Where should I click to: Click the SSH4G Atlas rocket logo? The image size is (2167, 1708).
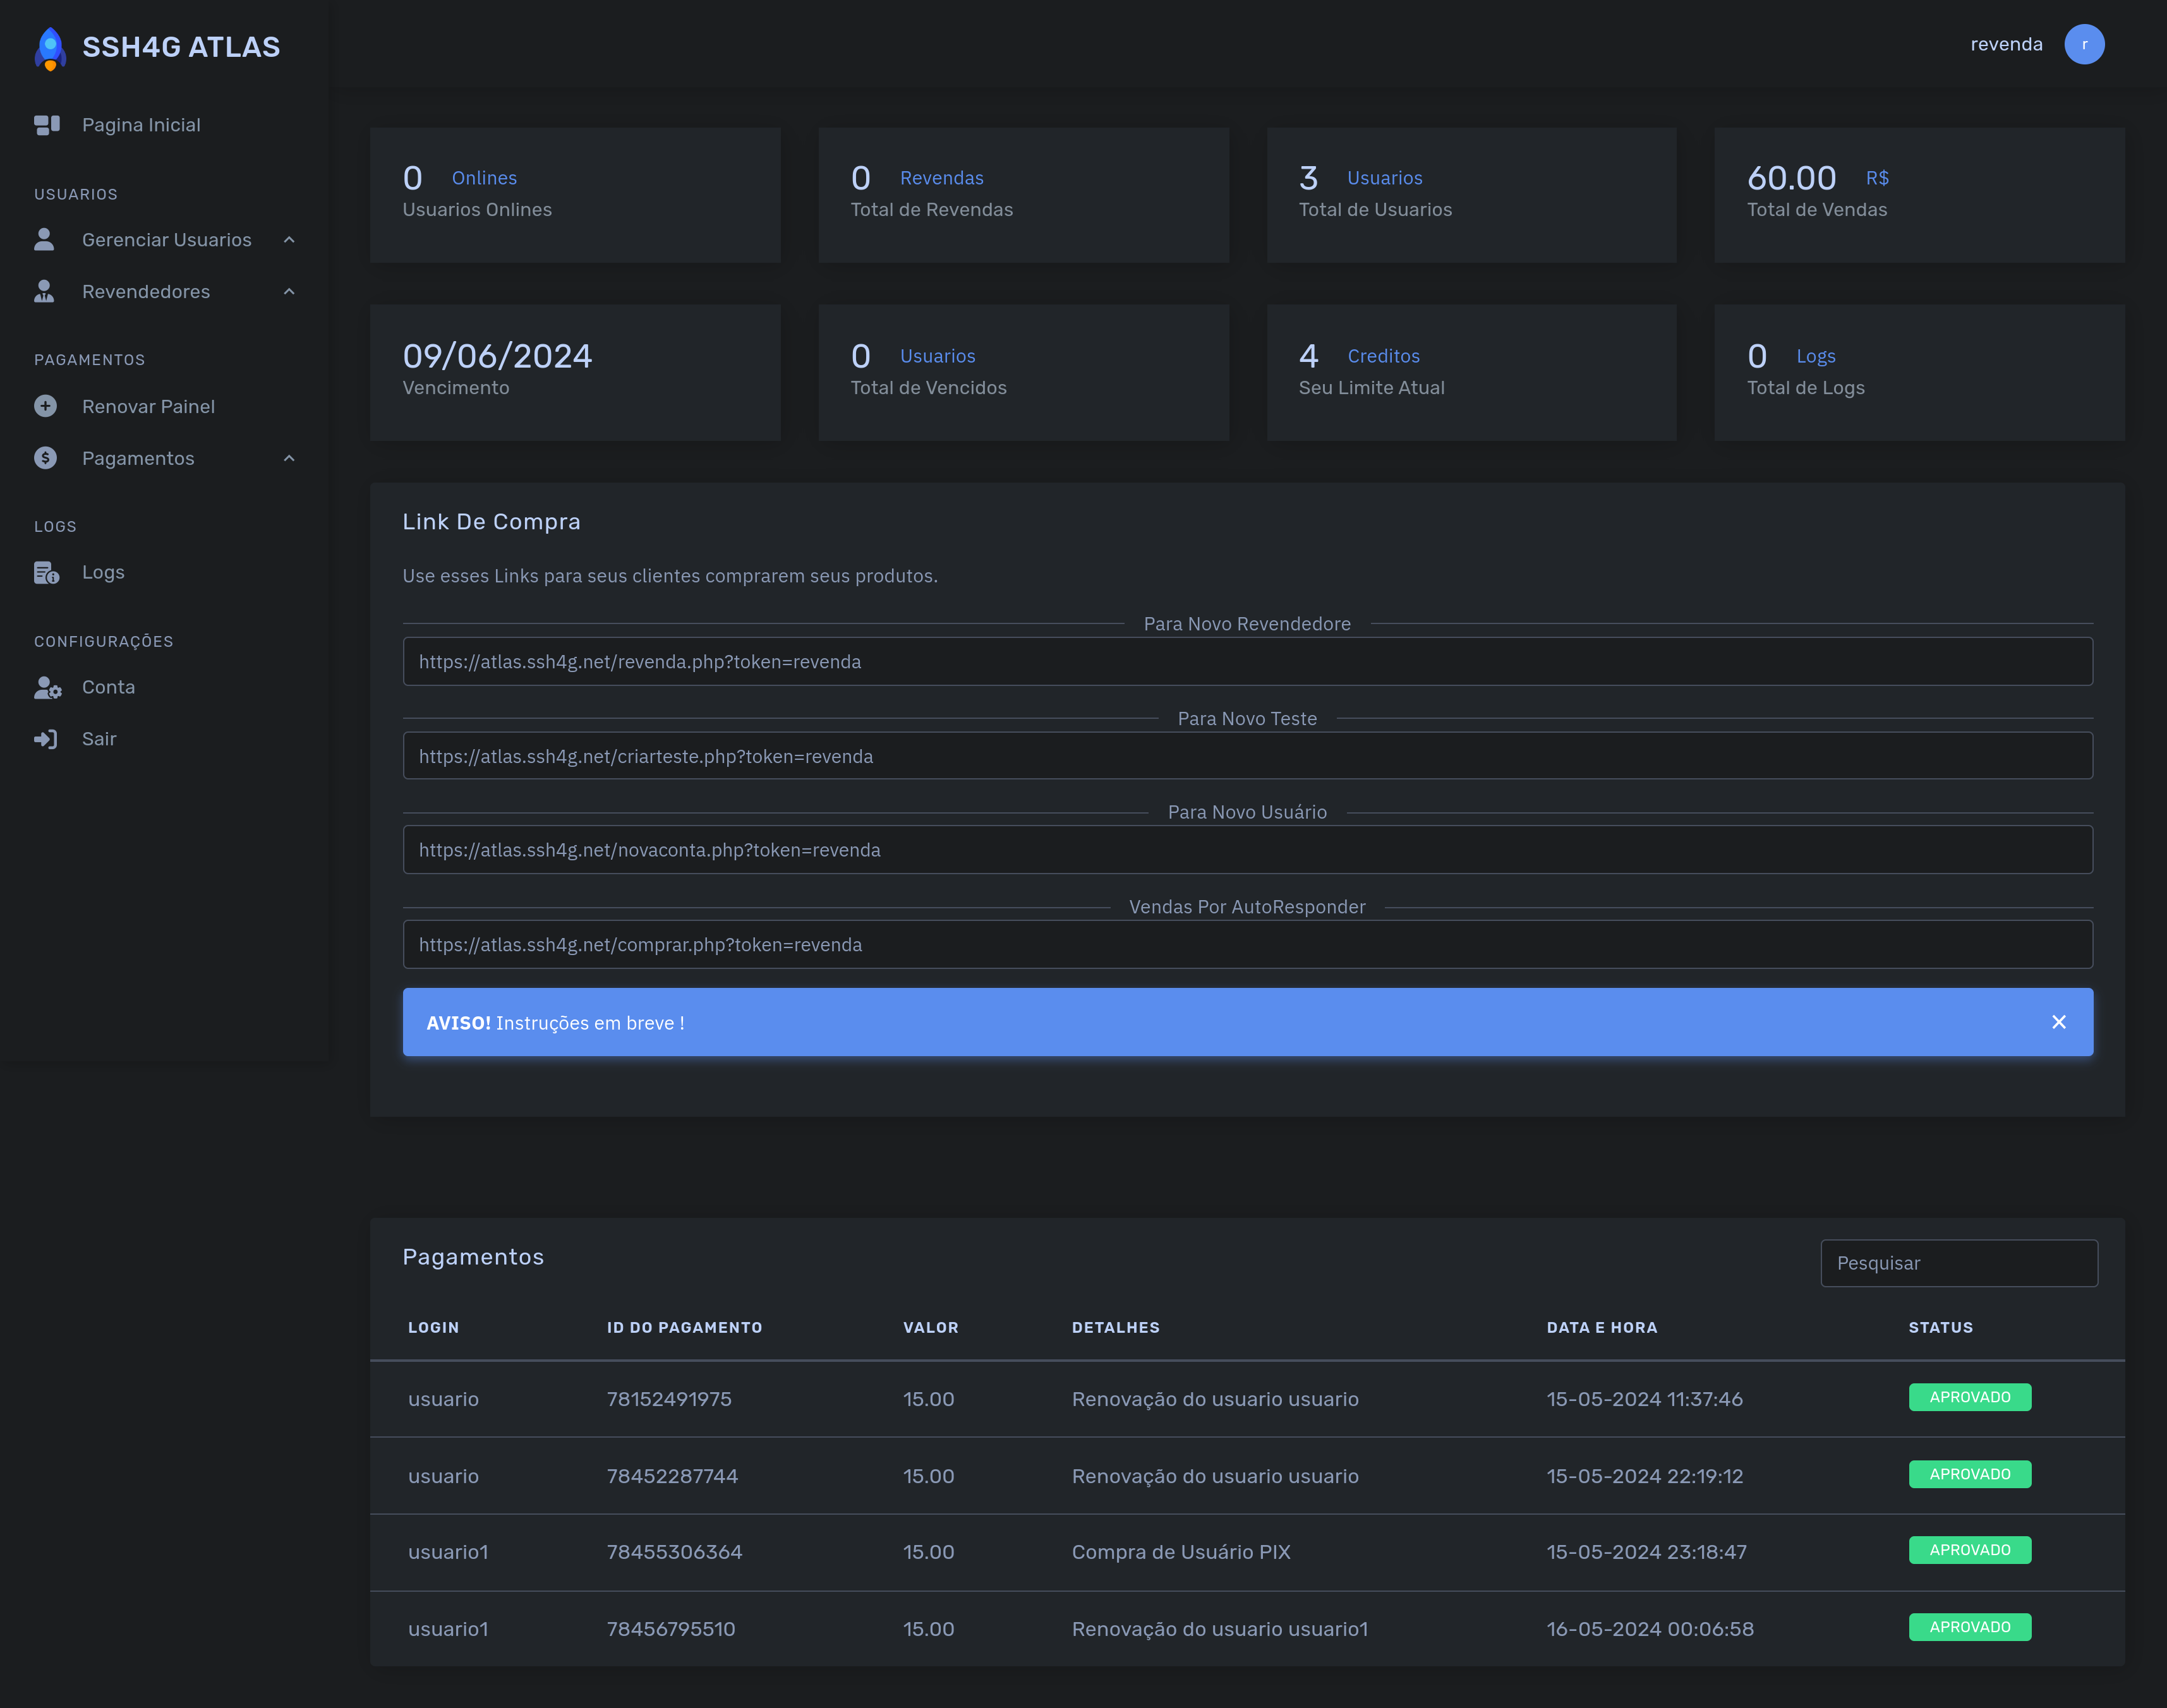[50, 48]
